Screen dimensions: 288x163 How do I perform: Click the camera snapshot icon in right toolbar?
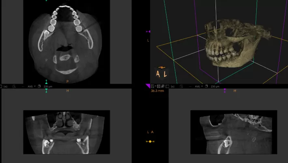[x=163, y=86]
